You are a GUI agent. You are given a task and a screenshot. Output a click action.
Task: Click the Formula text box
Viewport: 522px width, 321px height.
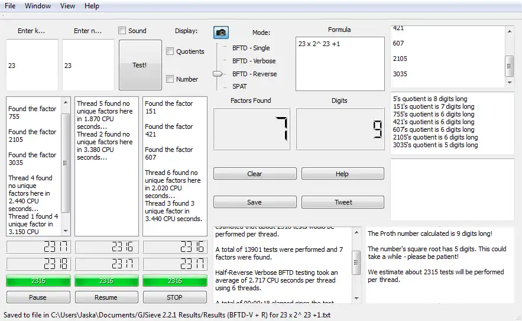[340, 64]
